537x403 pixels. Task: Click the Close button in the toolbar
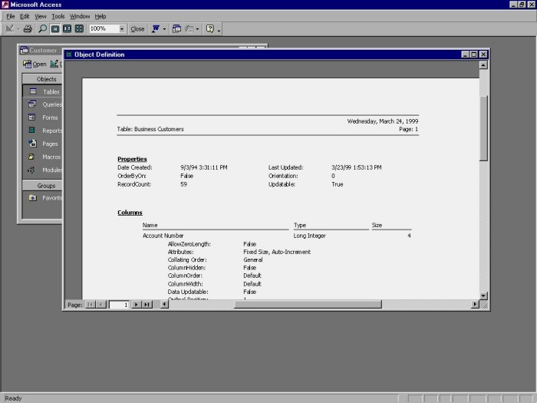137,29
